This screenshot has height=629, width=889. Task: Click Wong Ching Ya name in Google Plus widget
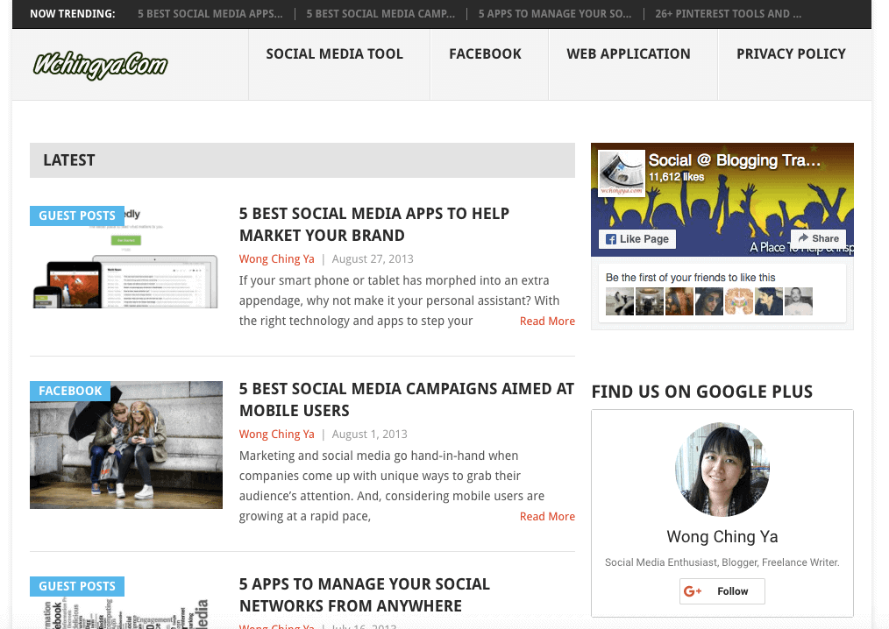click(x=722, y=537)
